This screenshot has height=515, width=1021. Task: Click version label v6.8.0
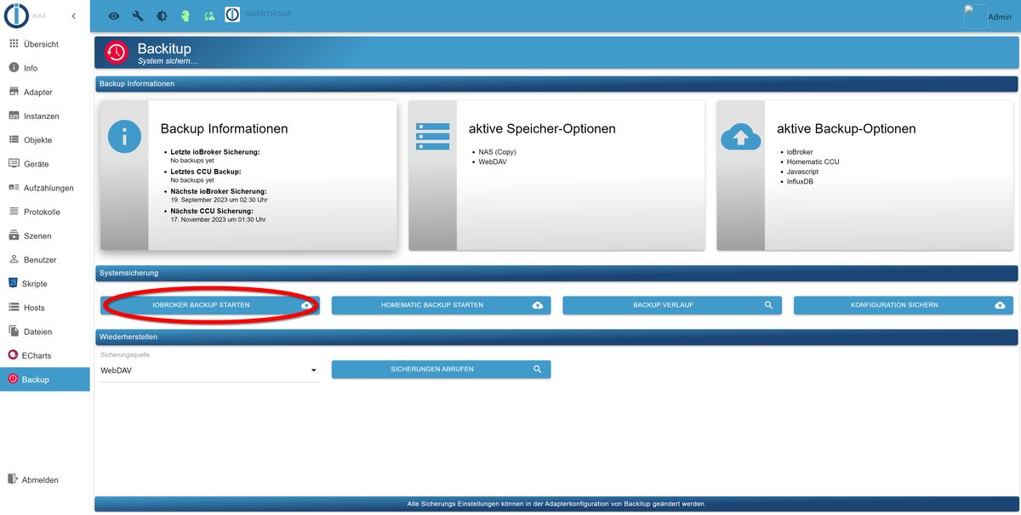pos(38,16)
